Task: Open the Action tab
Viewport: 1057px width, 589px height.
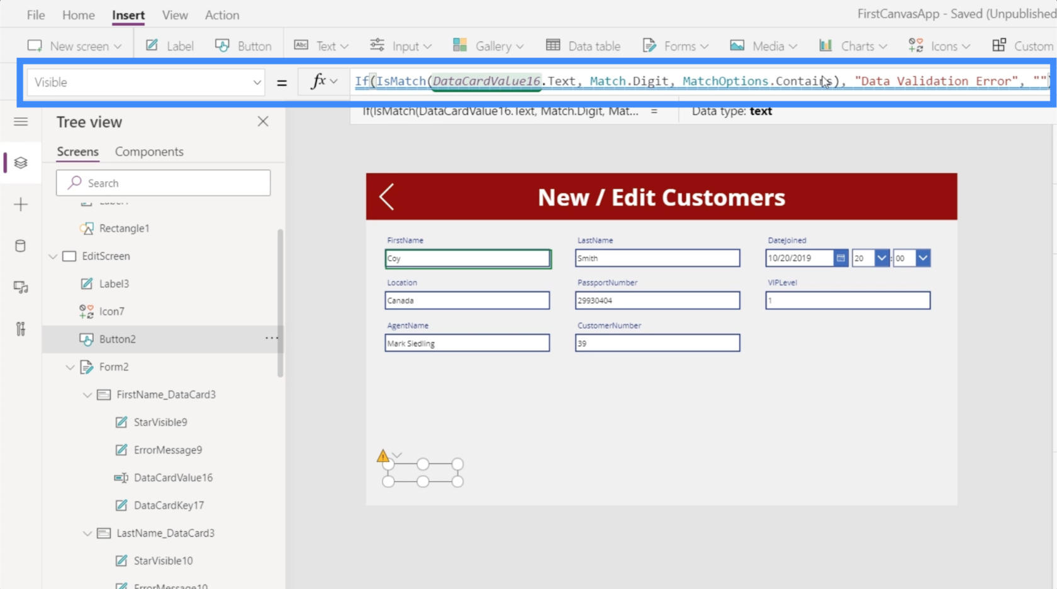Action: coord(222,15)
